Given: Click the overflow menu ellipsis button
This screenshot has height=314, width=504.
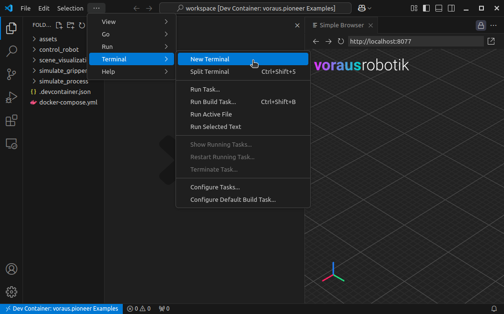Looking at the screenshot, I should [x=96, y=8].
